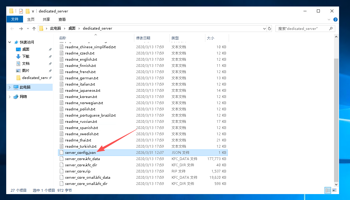
Task: Collapse the 快速访问 tree section
Action: pyautogui.click(x=10, y=42)
